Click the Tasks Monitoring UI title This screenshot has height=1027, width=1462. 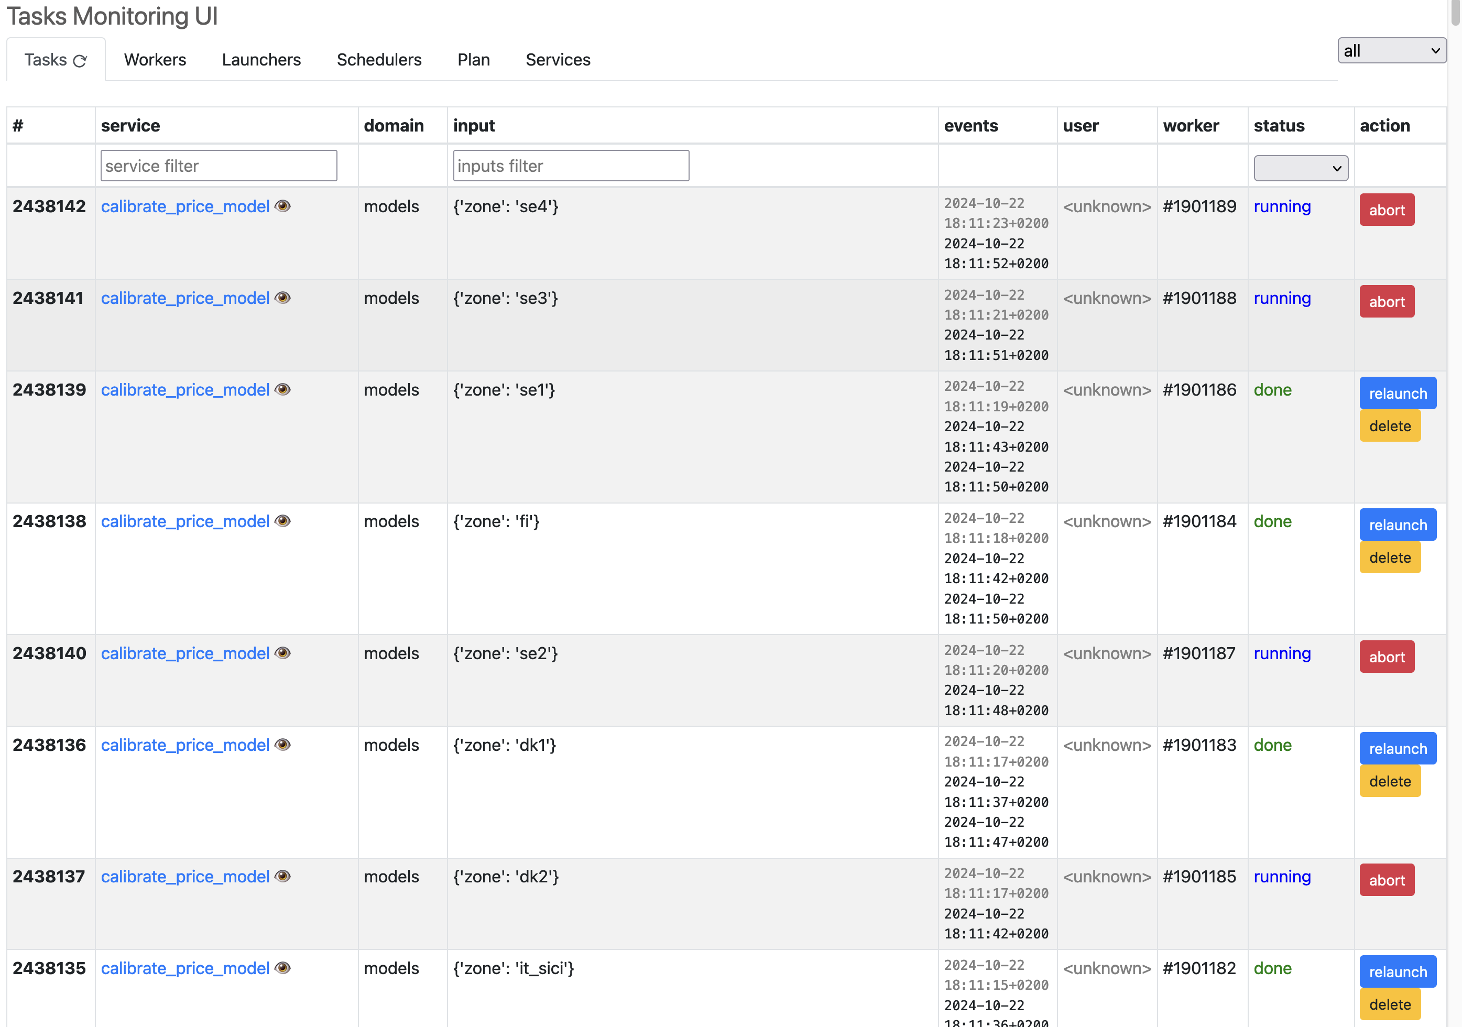(x=112, y=16)
